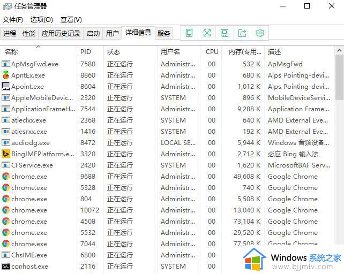Switch to the 启动 tab
The width and height of the screenshot is (344, 274).
[93, 33]
